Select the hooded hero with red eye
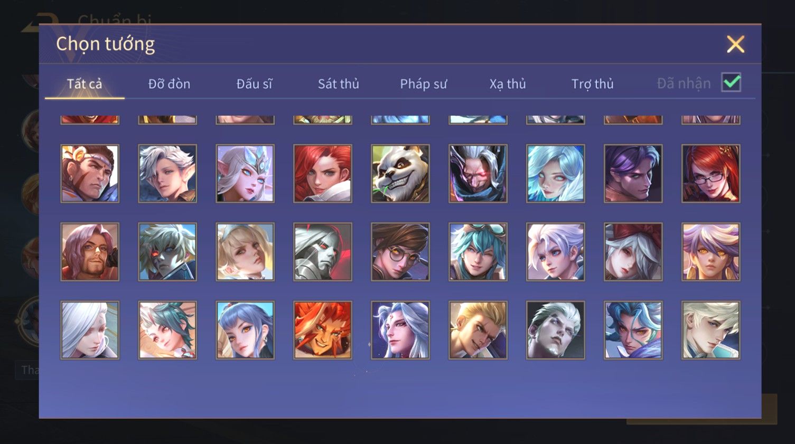Image resolution: width=795 pixels, height=444 pixels. click(x=478, y=174)
